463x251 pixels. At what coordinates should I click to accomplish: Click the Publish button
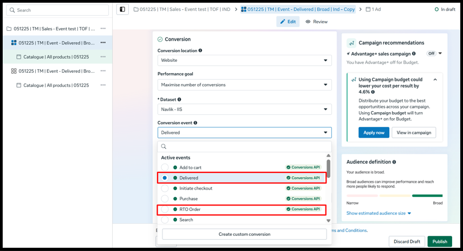tap(439, 242)
